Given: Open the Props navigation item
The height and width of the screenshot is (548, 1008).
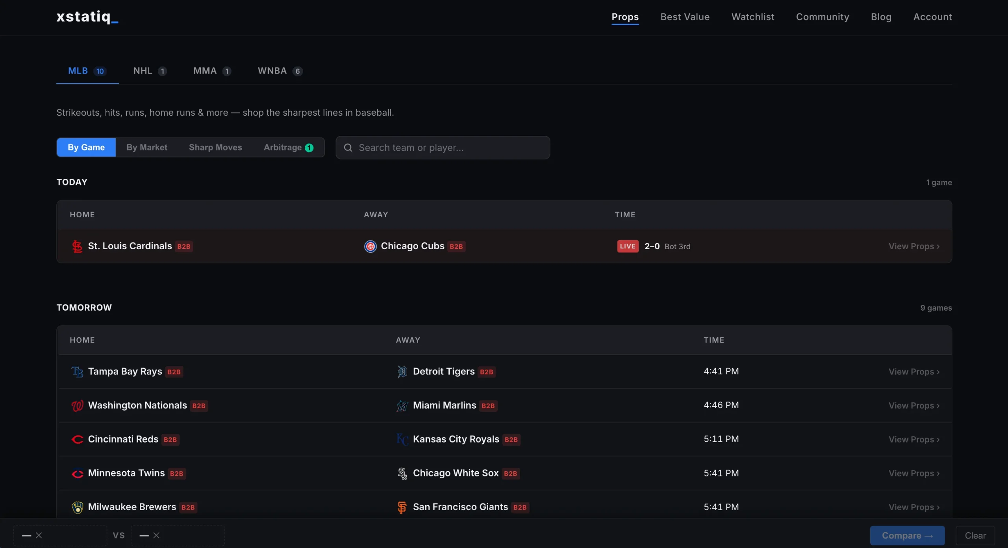Looking at the screenshot, I should (x=625, y=17).
